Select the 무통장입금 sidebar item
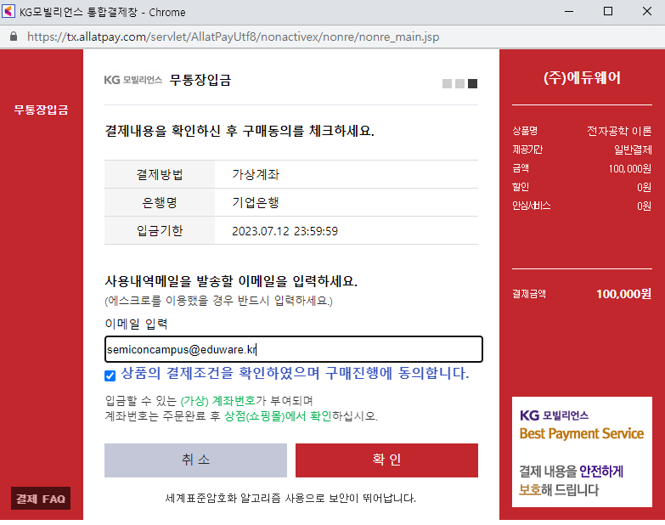The width and height of the screenshot is (665, 525). coord(41,110)
